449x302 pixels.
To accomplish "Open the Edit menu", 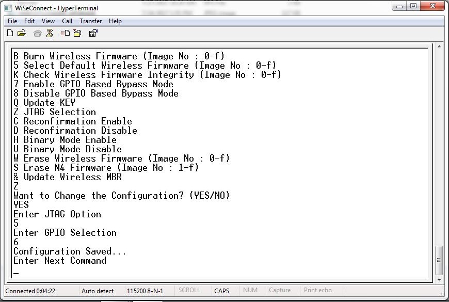I will [x=29, y=21].
